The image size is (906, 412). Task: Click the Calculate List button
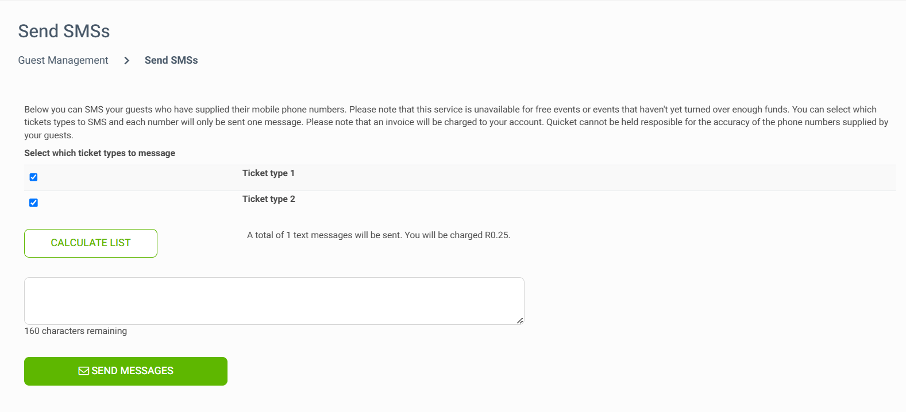[x=91, y=243]
